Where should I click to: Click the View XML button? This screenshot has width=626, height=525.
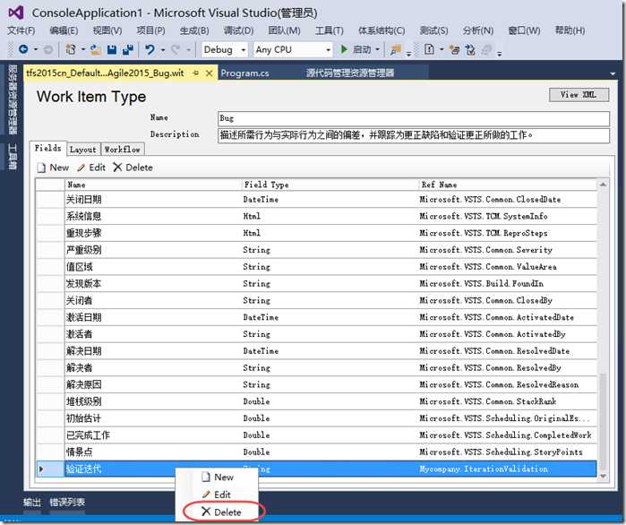point(579,95)
